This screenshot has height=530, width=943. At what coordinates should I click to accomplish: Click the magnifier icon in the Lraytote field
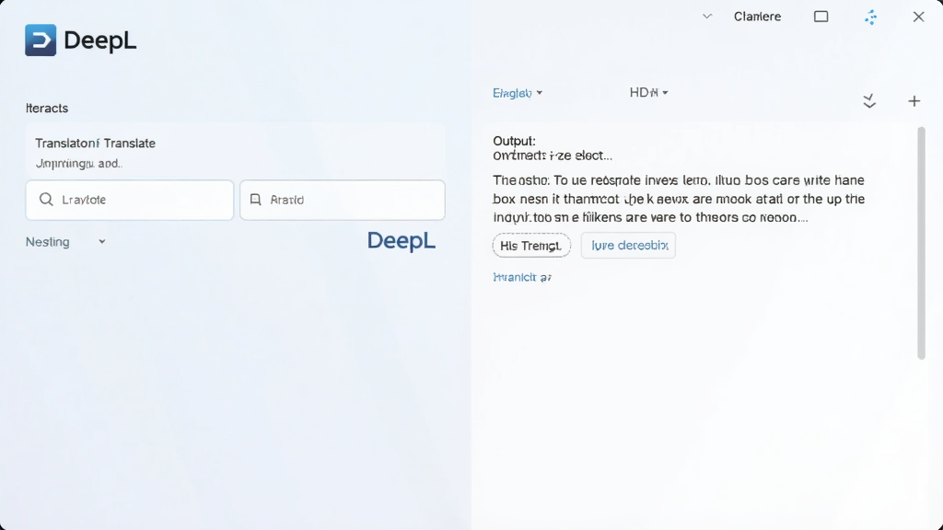click(x=46, y=200)
